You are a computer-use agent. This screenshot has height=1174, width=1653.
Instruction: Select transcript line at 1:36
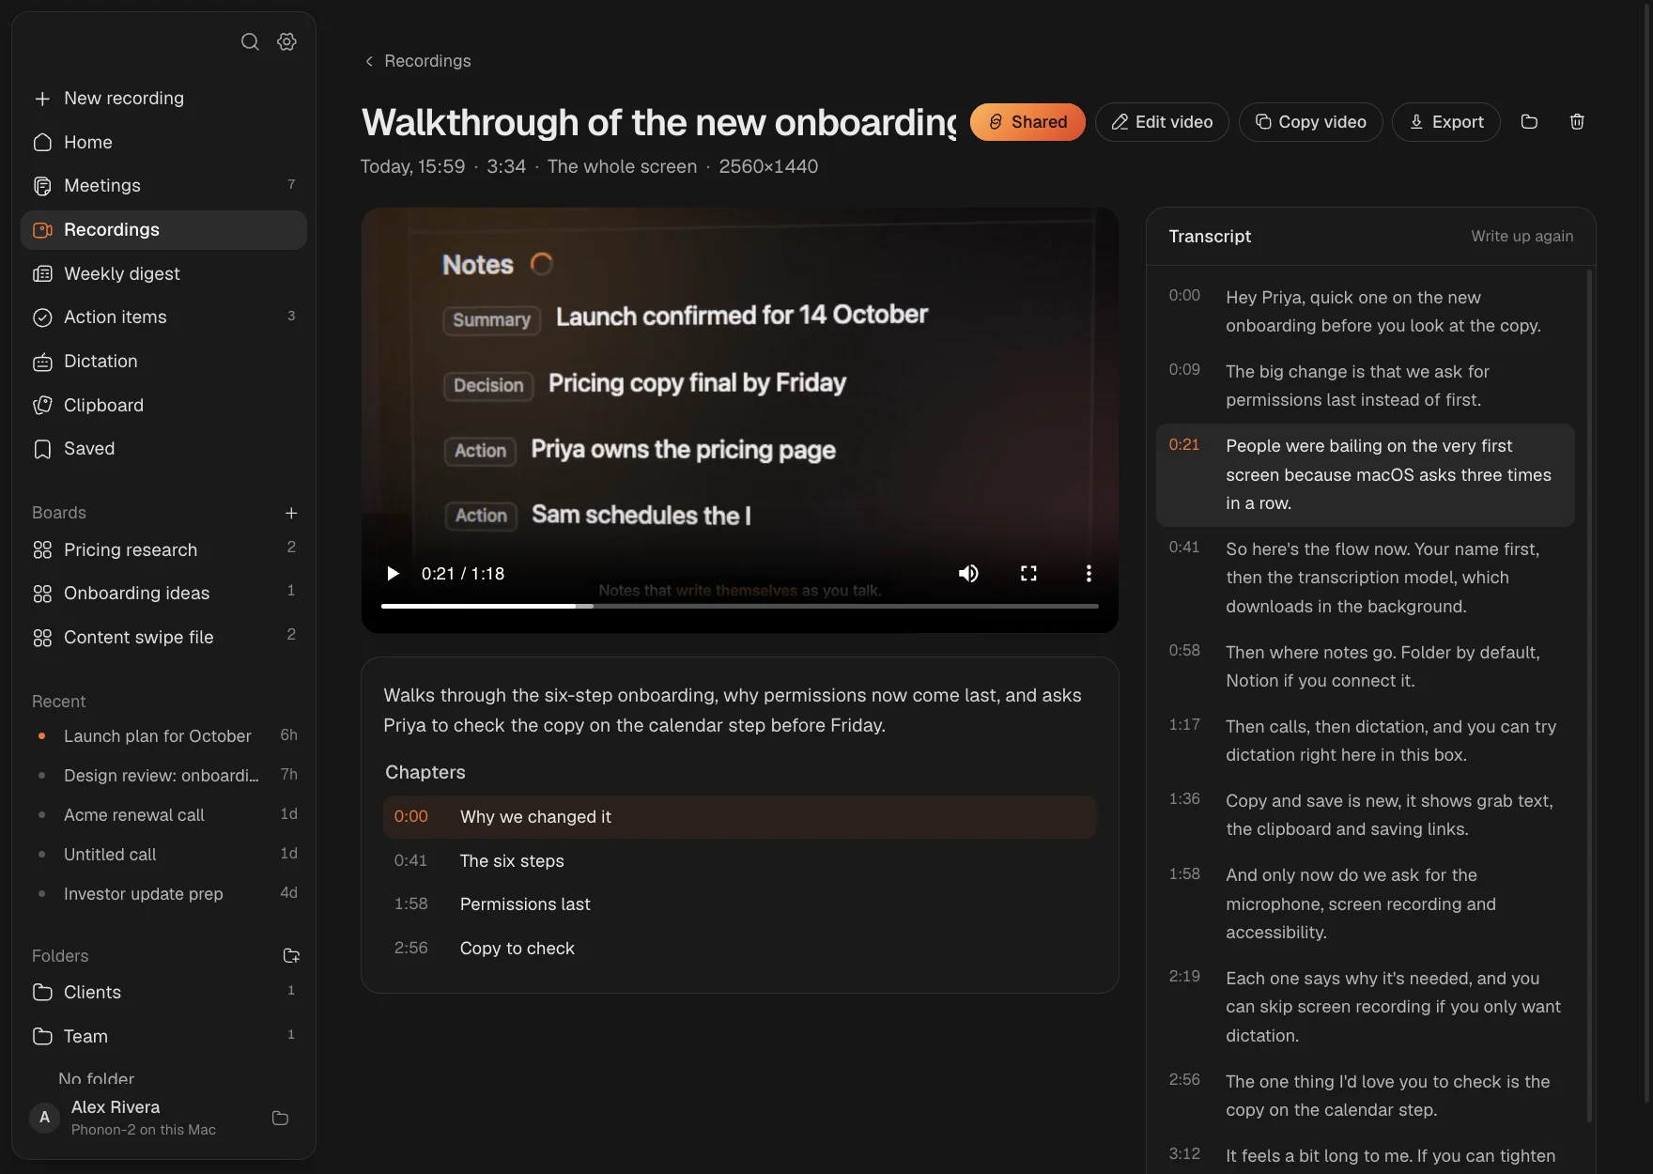(1366, 815)
